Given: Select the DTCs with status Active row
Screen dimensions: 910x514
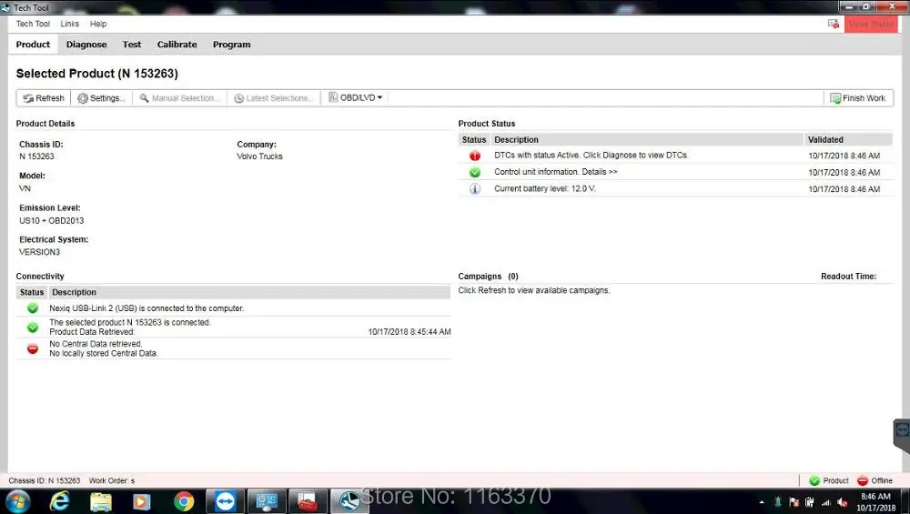Looking at the screenshot, I should pyautogui.click(x=675, y=156).
